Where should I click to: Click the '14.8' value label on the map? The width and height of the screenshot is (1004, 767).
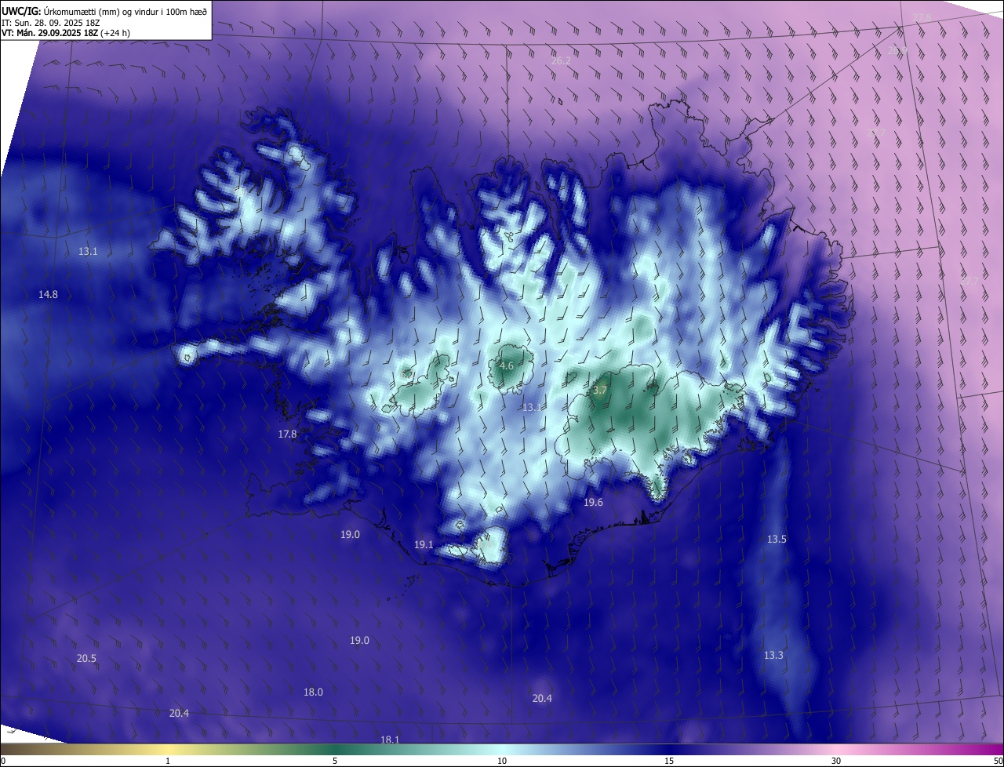tap(48, 295)
